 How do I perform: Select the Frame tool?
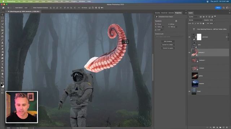point(3,30)
